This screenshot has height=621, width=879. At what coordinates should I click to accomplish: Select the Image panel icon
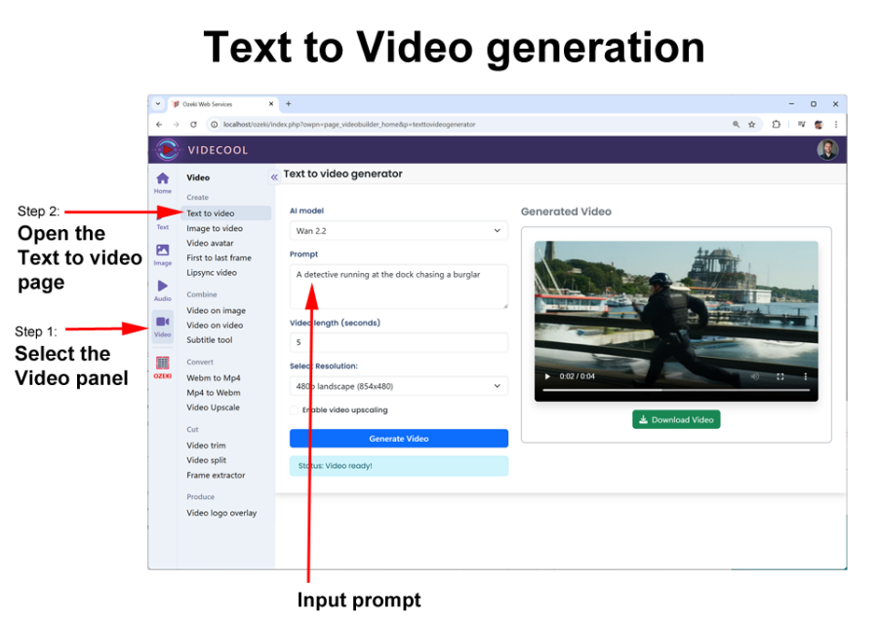coord(162,253)
